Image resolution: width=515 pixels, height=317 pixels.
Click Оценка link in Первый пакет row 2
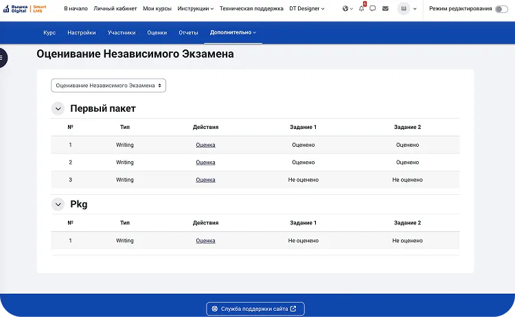tap(205, 162)
